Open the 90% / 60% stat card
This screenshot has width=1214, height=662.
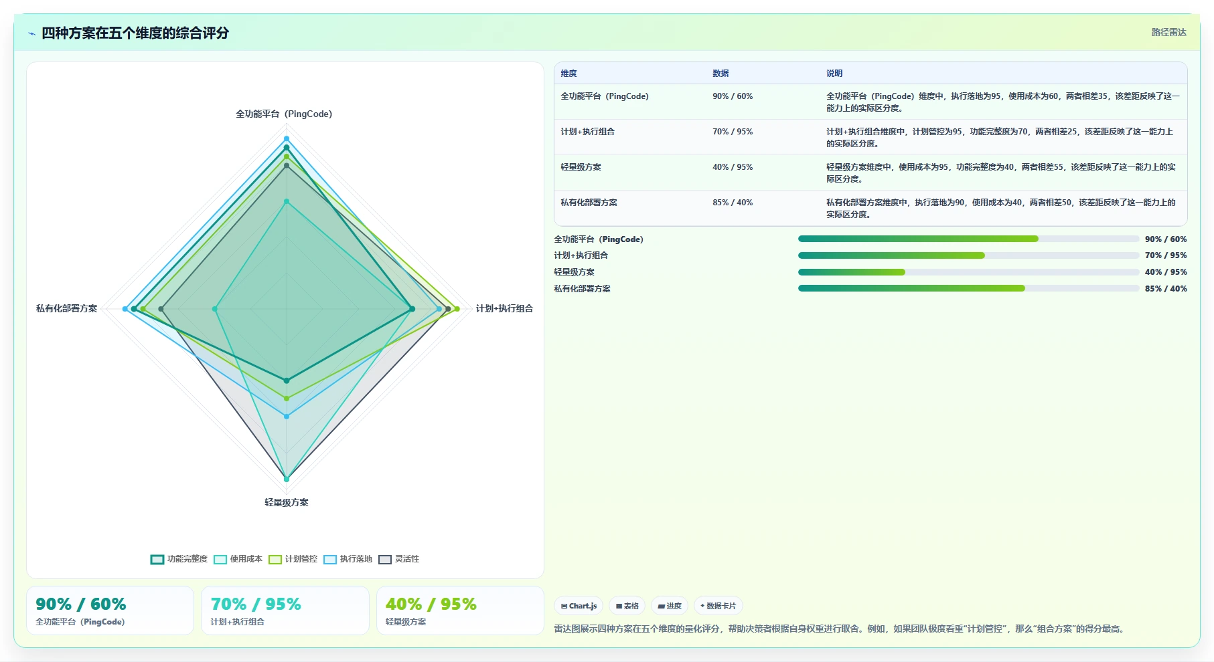[110, 611]
